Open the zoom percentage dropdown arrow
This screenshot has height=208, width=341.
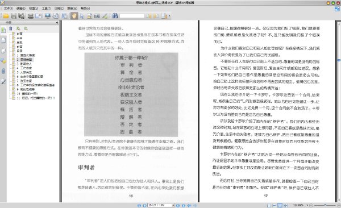point(307,205)
